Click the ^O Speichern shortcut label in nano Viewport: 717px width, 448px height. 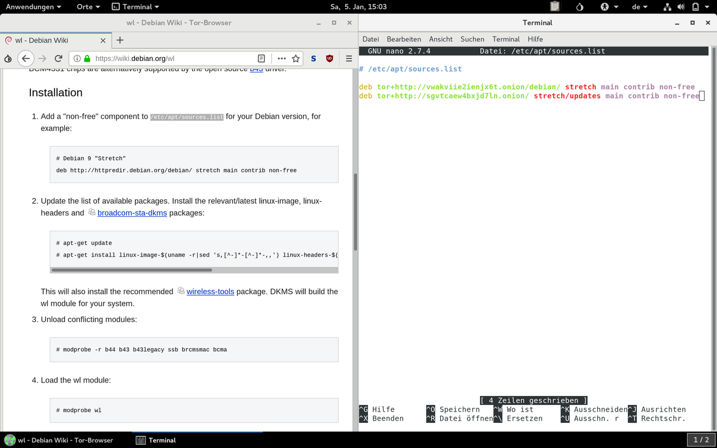(x=453, y=409)
